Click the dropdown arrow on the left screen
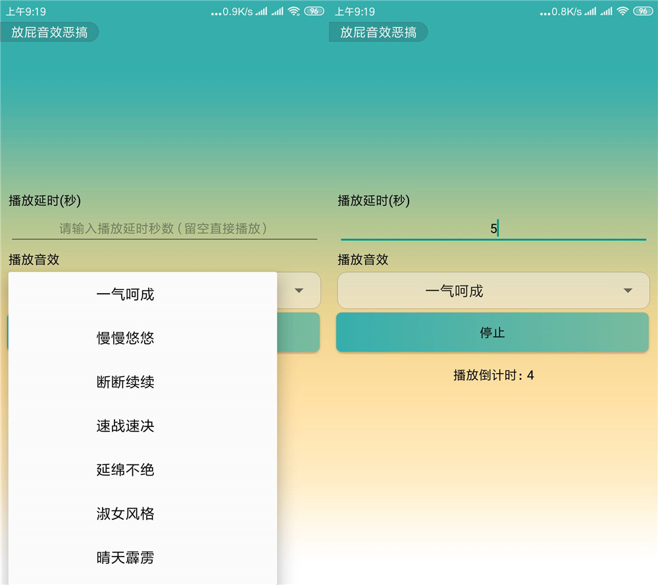Screen dimensions: 658x585 [299, 291]
